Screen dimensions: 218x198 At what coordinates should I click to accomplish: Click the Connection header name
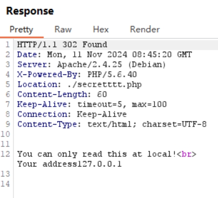(42, 114)
